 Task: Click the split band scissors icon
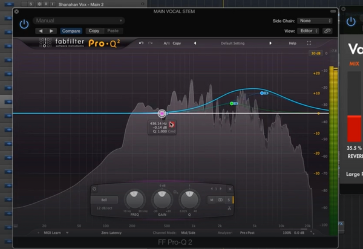pos(229,208)
